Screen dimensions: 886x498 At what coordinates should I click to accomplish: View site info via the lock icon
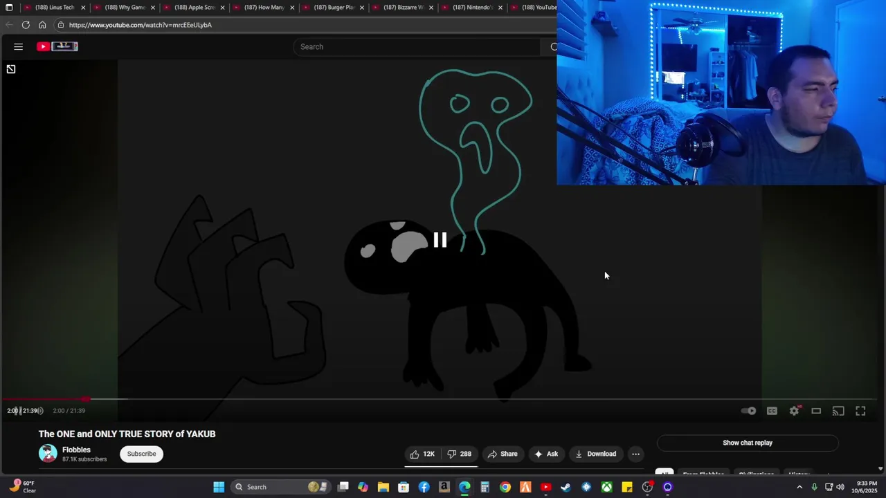tap(61, 25)
